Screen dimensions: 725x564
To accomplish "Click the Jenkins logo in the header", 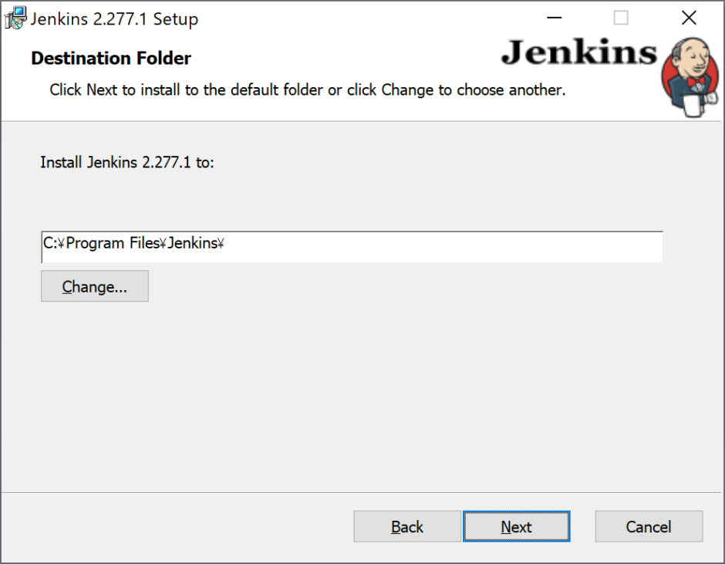I will coord(578,54).
